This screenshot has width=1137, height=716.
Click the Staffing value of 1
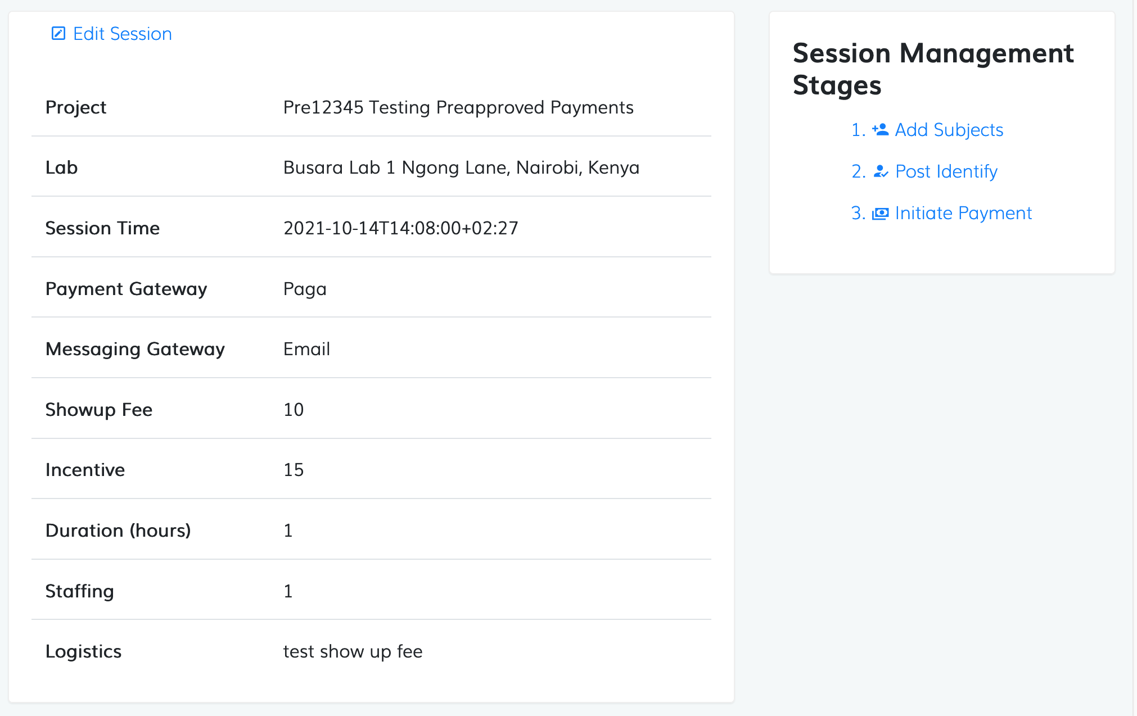288,591
